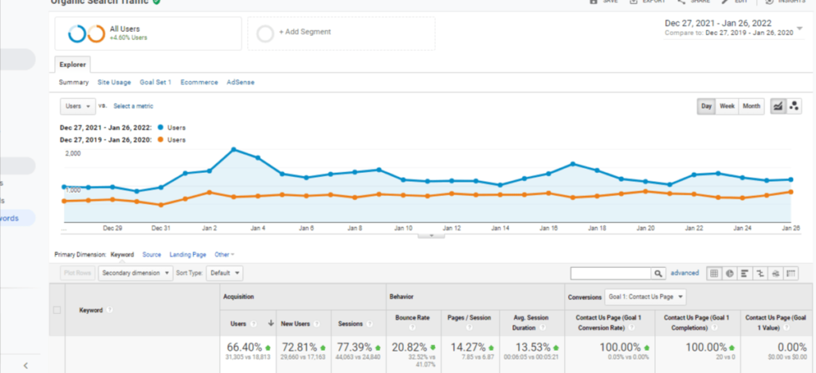Open the Sort Type Default dropdown
The image size is (816, 373).
225,273
